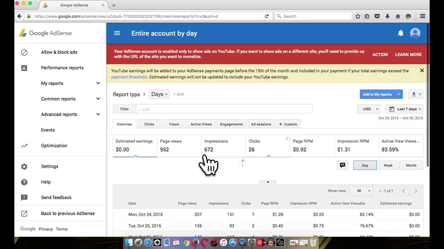
Task: Click the Allow & block ads icon
Action: click(x=24, y=52)
